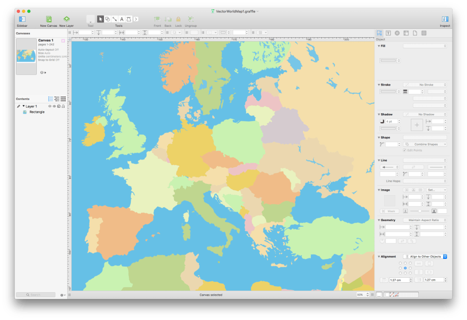Enable the Edit Points checkbox

[405, 151]
